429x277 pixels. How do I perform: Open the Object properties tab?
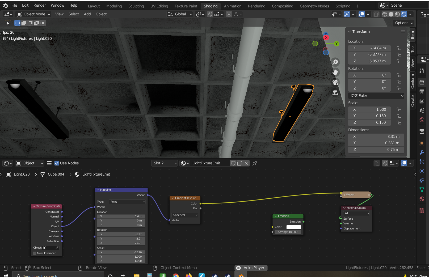422,143
